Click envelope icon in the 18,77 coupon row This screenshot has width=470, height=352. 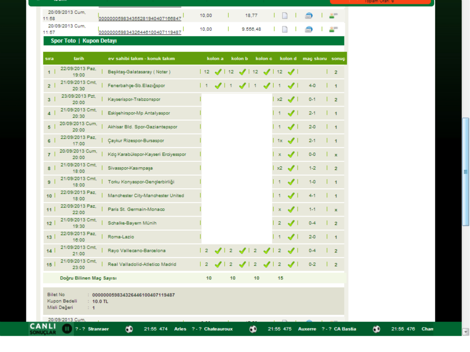pos(308,16)
